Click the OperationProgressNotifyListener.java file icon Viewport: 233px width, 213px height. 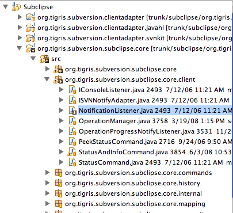click(x=72, y=131)
